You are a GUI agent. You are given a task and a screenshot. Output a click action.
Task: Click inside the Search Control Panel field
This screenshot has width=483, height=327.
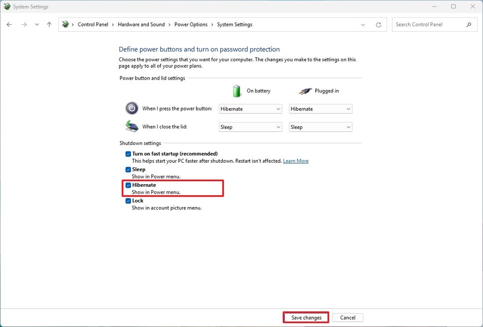click(x=428, y=24)
